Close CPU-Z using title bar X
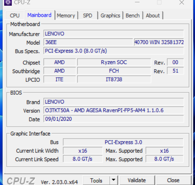 coord(182,2)
